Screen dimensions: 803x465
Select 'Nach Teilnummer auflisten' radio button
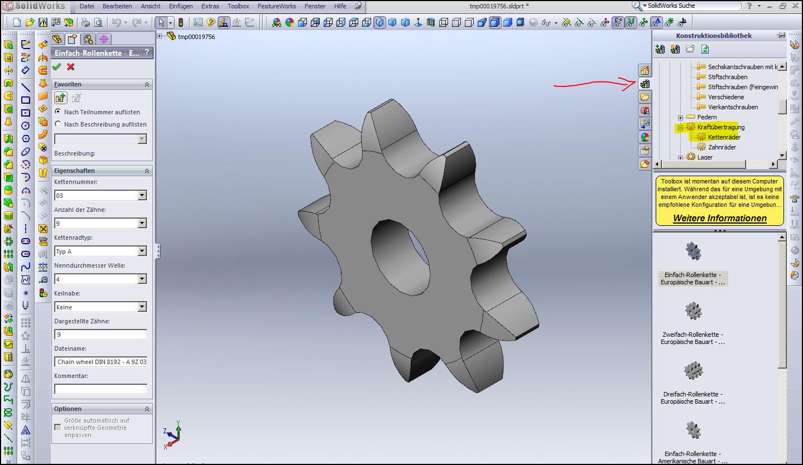(59, 112)
